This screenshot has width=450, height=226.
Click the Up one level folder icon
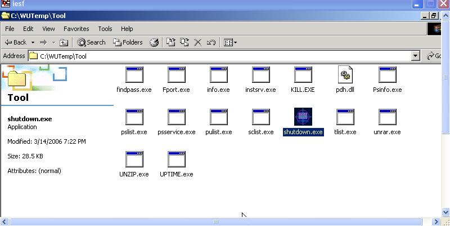pos(64,42)
